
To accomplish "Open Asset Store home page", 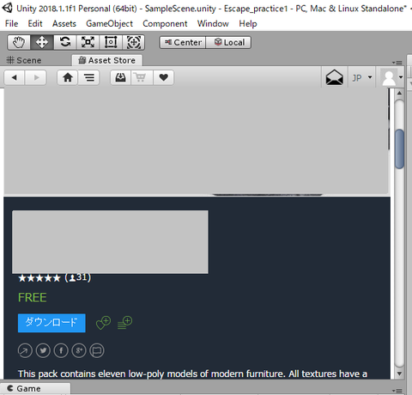I will pyautogui.click(x=68, y=77).
